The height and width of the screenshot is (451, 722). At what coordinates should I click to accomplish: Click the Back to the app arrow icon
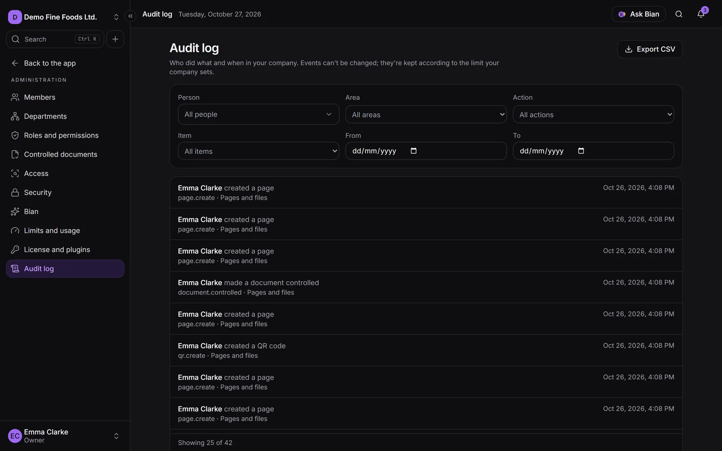[x=15, y=63]
